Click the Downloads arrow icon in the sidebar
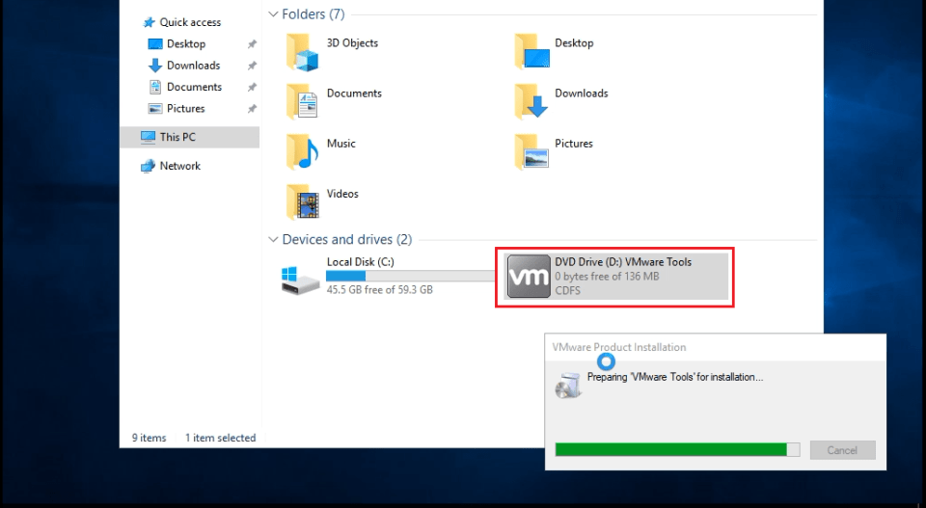This screenshot has height=508, width=926. (154, 66)
